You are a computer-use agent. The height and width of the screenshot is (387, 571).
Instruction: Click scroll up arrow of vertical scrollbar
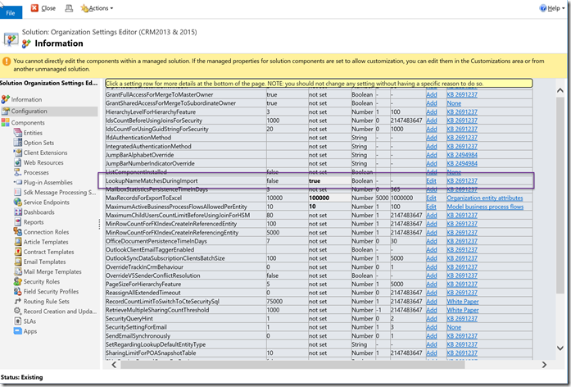click(560, 90)
